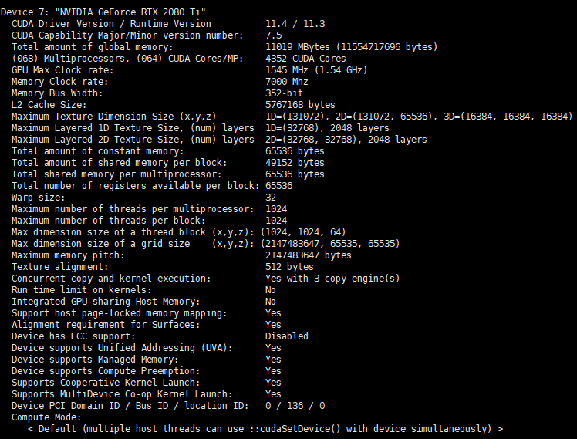
Task: Click the PCI ID value "0 / 136 / 0"
Action: [295, 405]
